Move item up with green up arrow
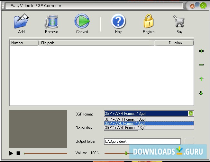 tap(201, 79)
